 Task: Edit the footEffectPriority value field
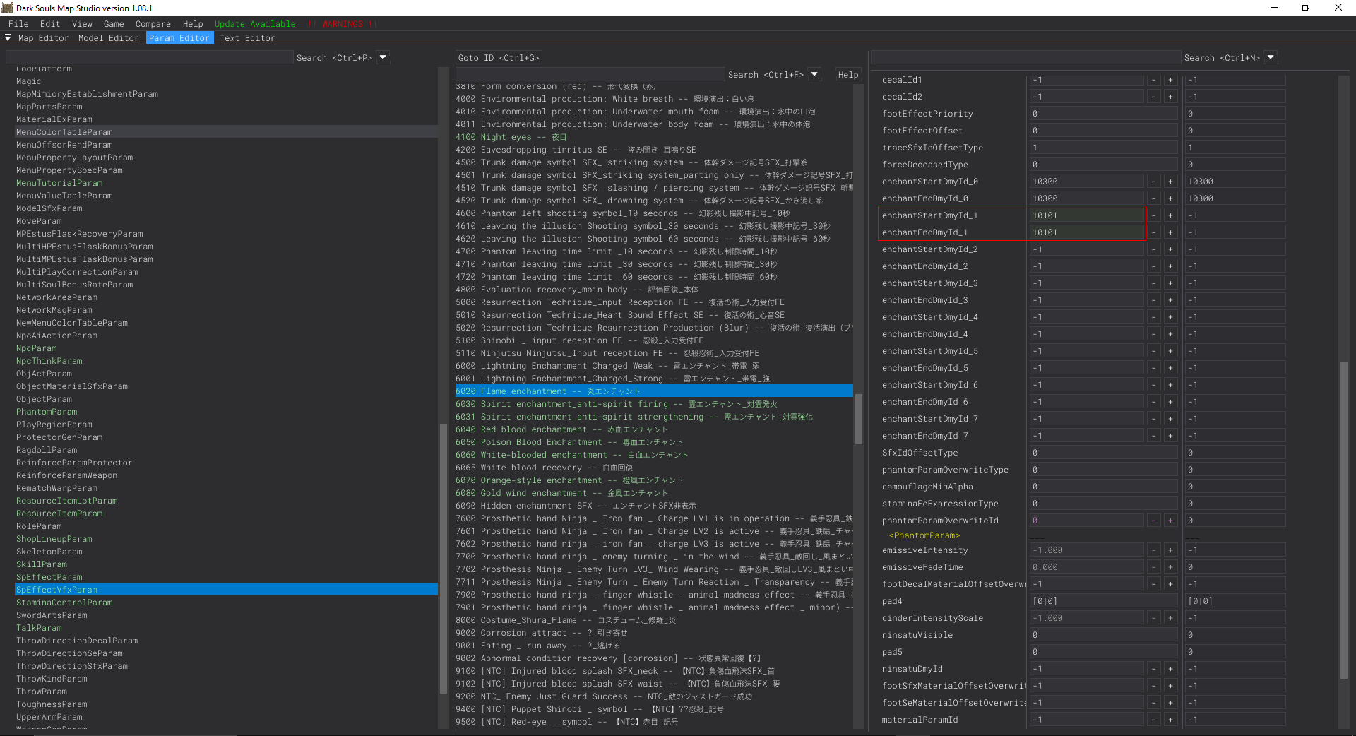1103,114
